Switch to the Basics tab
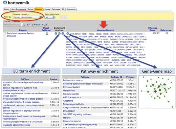Viewport: 176px width, 129px height. pyautogui.click(x=7, y=9)
